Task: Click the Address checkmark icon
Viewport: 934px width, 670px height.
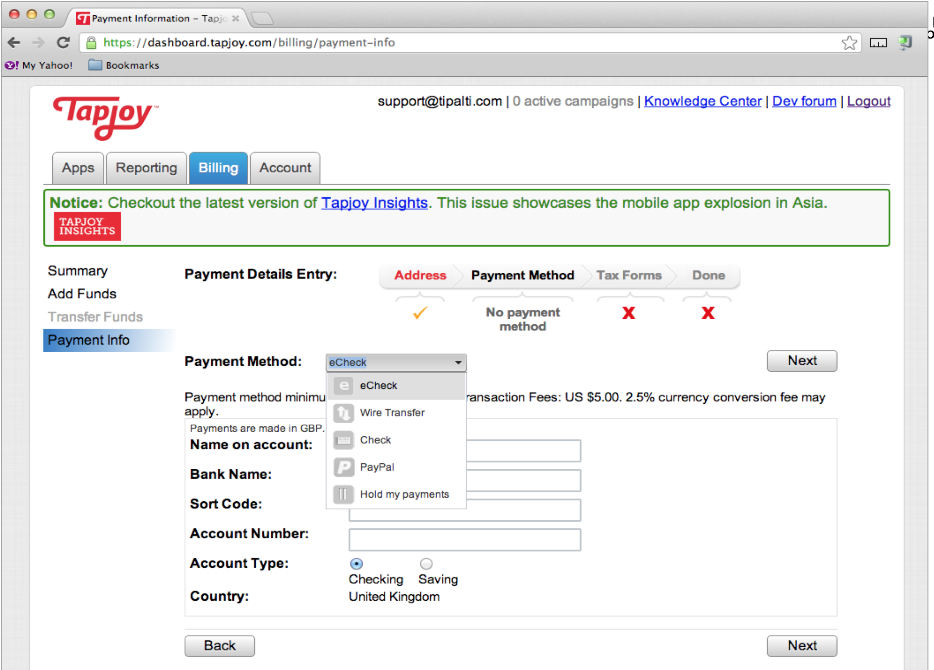Action: (x=419, y=313)
